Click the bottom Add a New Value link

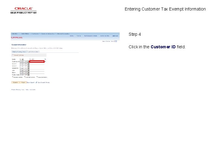[x=30, y=90]
